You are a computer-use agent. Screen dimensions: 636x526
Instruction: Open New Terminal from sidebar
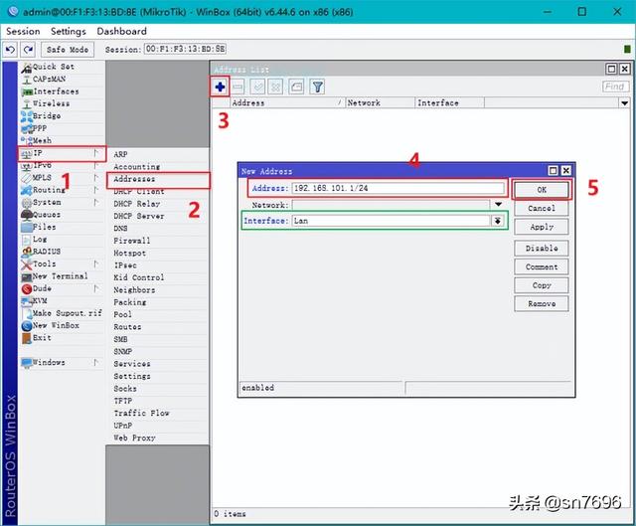click(x=63, y=276)
